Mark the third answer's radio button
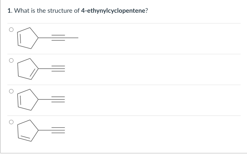 (x=11, y=91)
